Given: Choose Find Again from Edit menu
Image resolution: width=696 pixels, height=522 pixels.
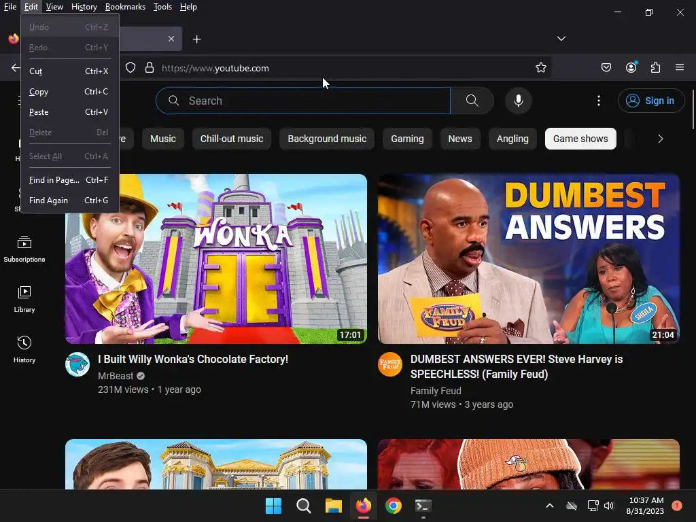Looking at the screenshot, I should (70, 201).
